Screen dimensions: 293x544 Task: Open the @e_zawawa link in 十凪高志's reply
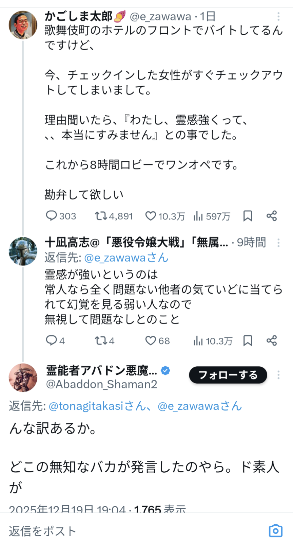point(125,258)
